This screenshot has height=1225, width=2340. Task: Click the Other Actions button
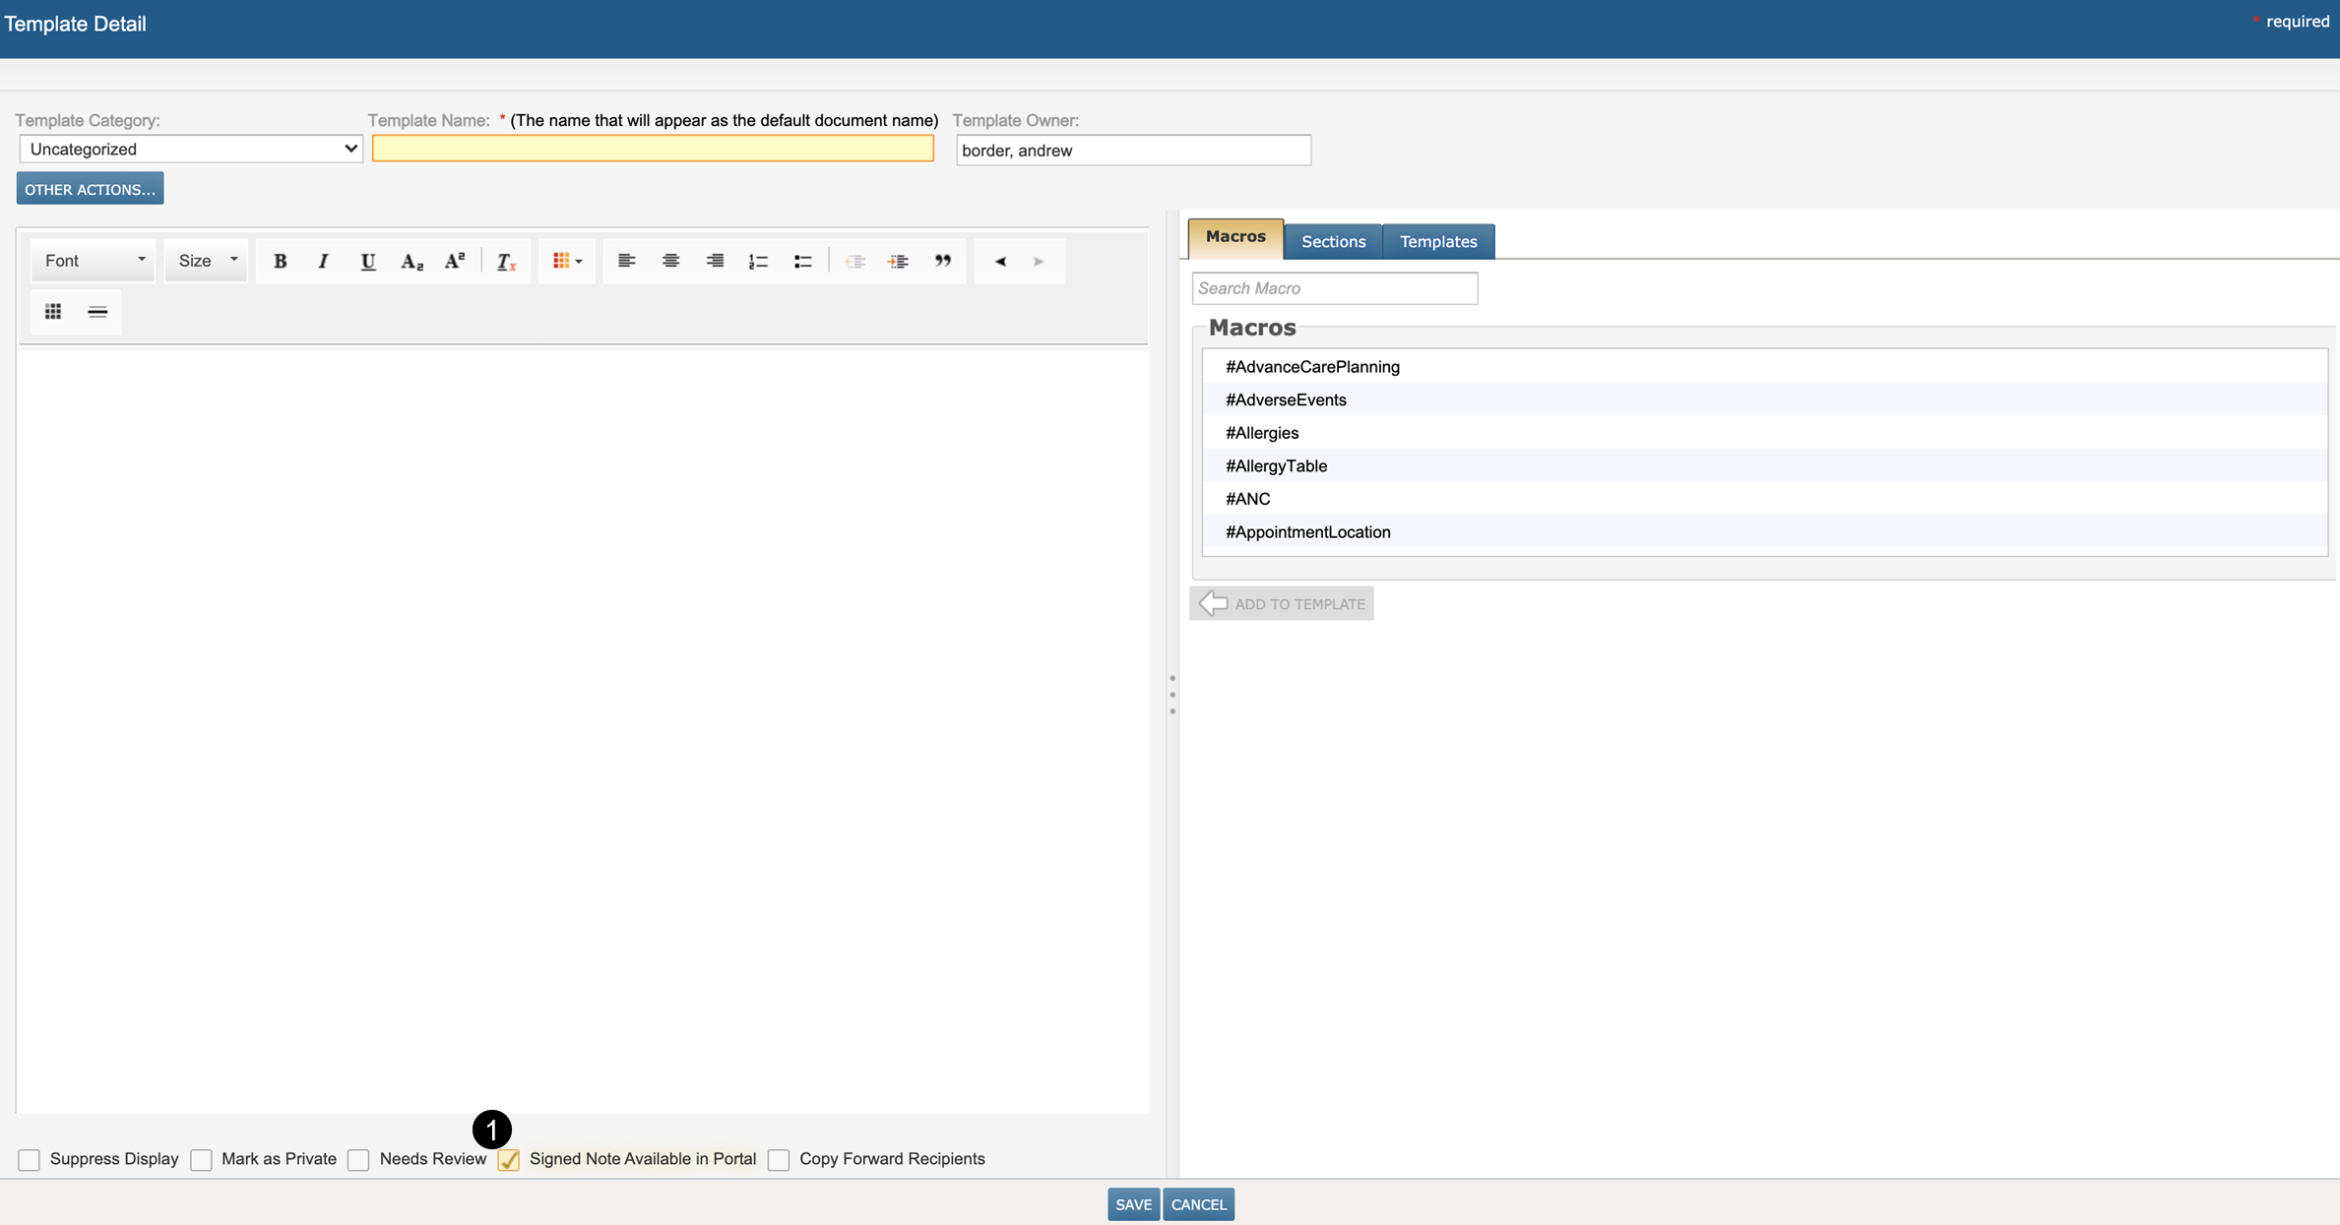coord(90,189)
